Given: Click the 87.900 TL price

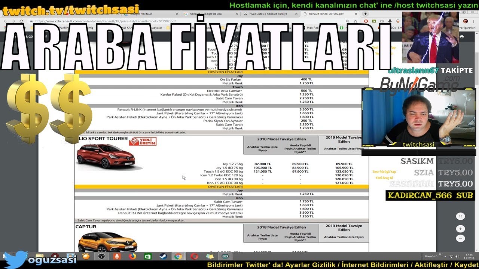Looking at the screenshot, I should [263, 164].
